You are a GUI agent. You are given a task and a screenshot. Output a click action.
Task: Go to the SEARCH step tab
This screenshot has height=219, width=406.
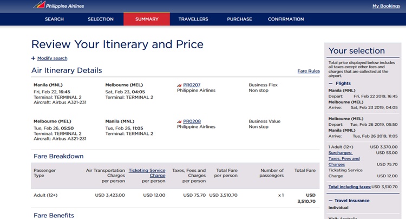coord(54,19)
